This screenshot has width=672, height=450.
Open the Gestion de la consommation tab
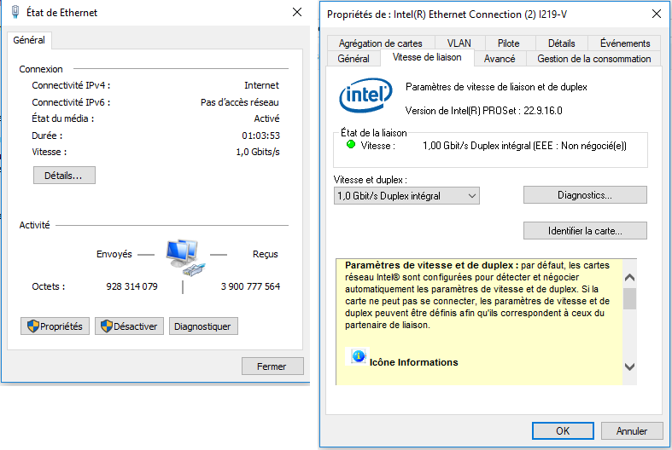(593, 59)
